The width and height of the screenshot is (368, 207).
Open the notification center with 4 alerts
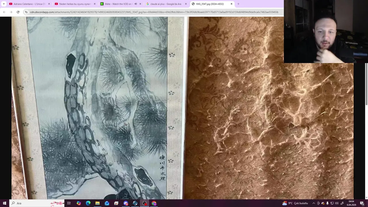pyautogui.click(x=362, y=203)
